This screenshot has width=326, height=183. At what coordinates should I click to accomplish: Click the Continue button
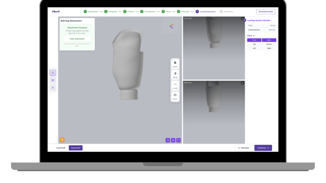click(x=263, y=148)
